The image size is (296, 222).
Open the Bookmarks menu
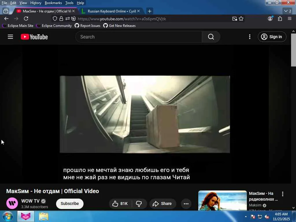click(x=53, y=3)
